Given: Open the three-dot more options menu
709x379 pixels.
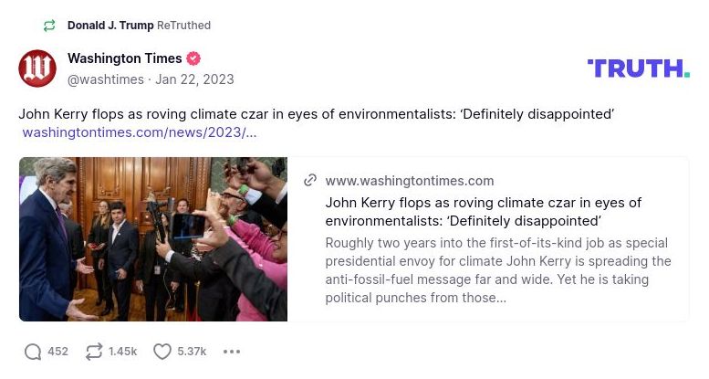Looking at the screenshot, I should tap(232, 352).
